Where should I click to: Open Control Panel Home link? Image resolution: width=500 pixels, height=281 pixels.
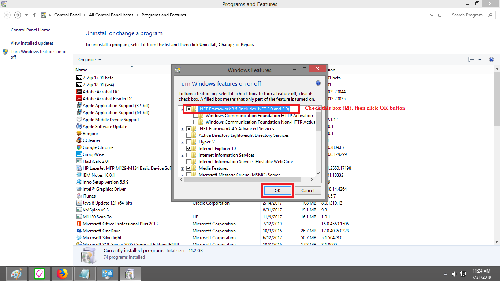click(30, 30)
